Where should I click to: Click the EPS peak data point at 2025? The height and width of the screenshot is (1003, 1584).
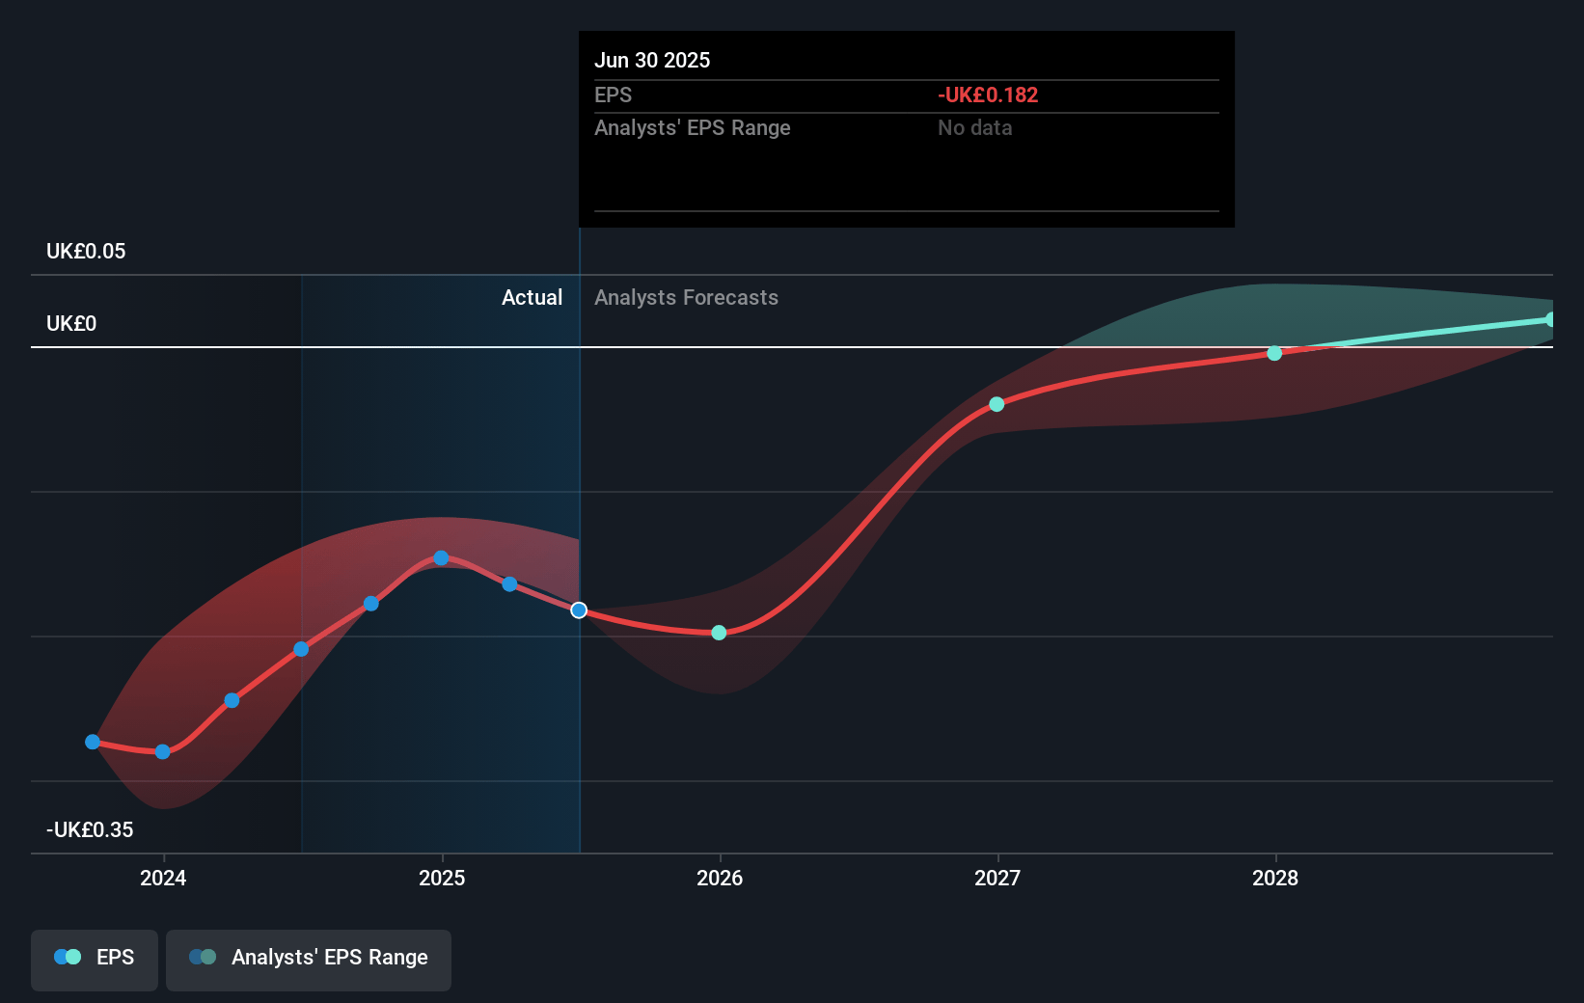point(441,558)
